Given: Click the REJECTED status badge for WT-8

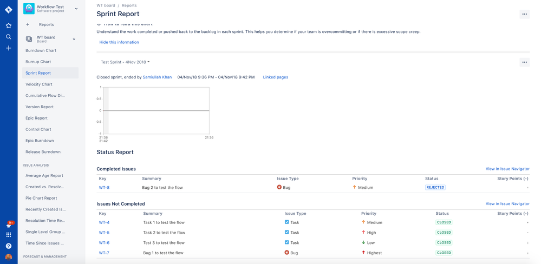Looking at the screenshot, I should click(x=435, y=188).
